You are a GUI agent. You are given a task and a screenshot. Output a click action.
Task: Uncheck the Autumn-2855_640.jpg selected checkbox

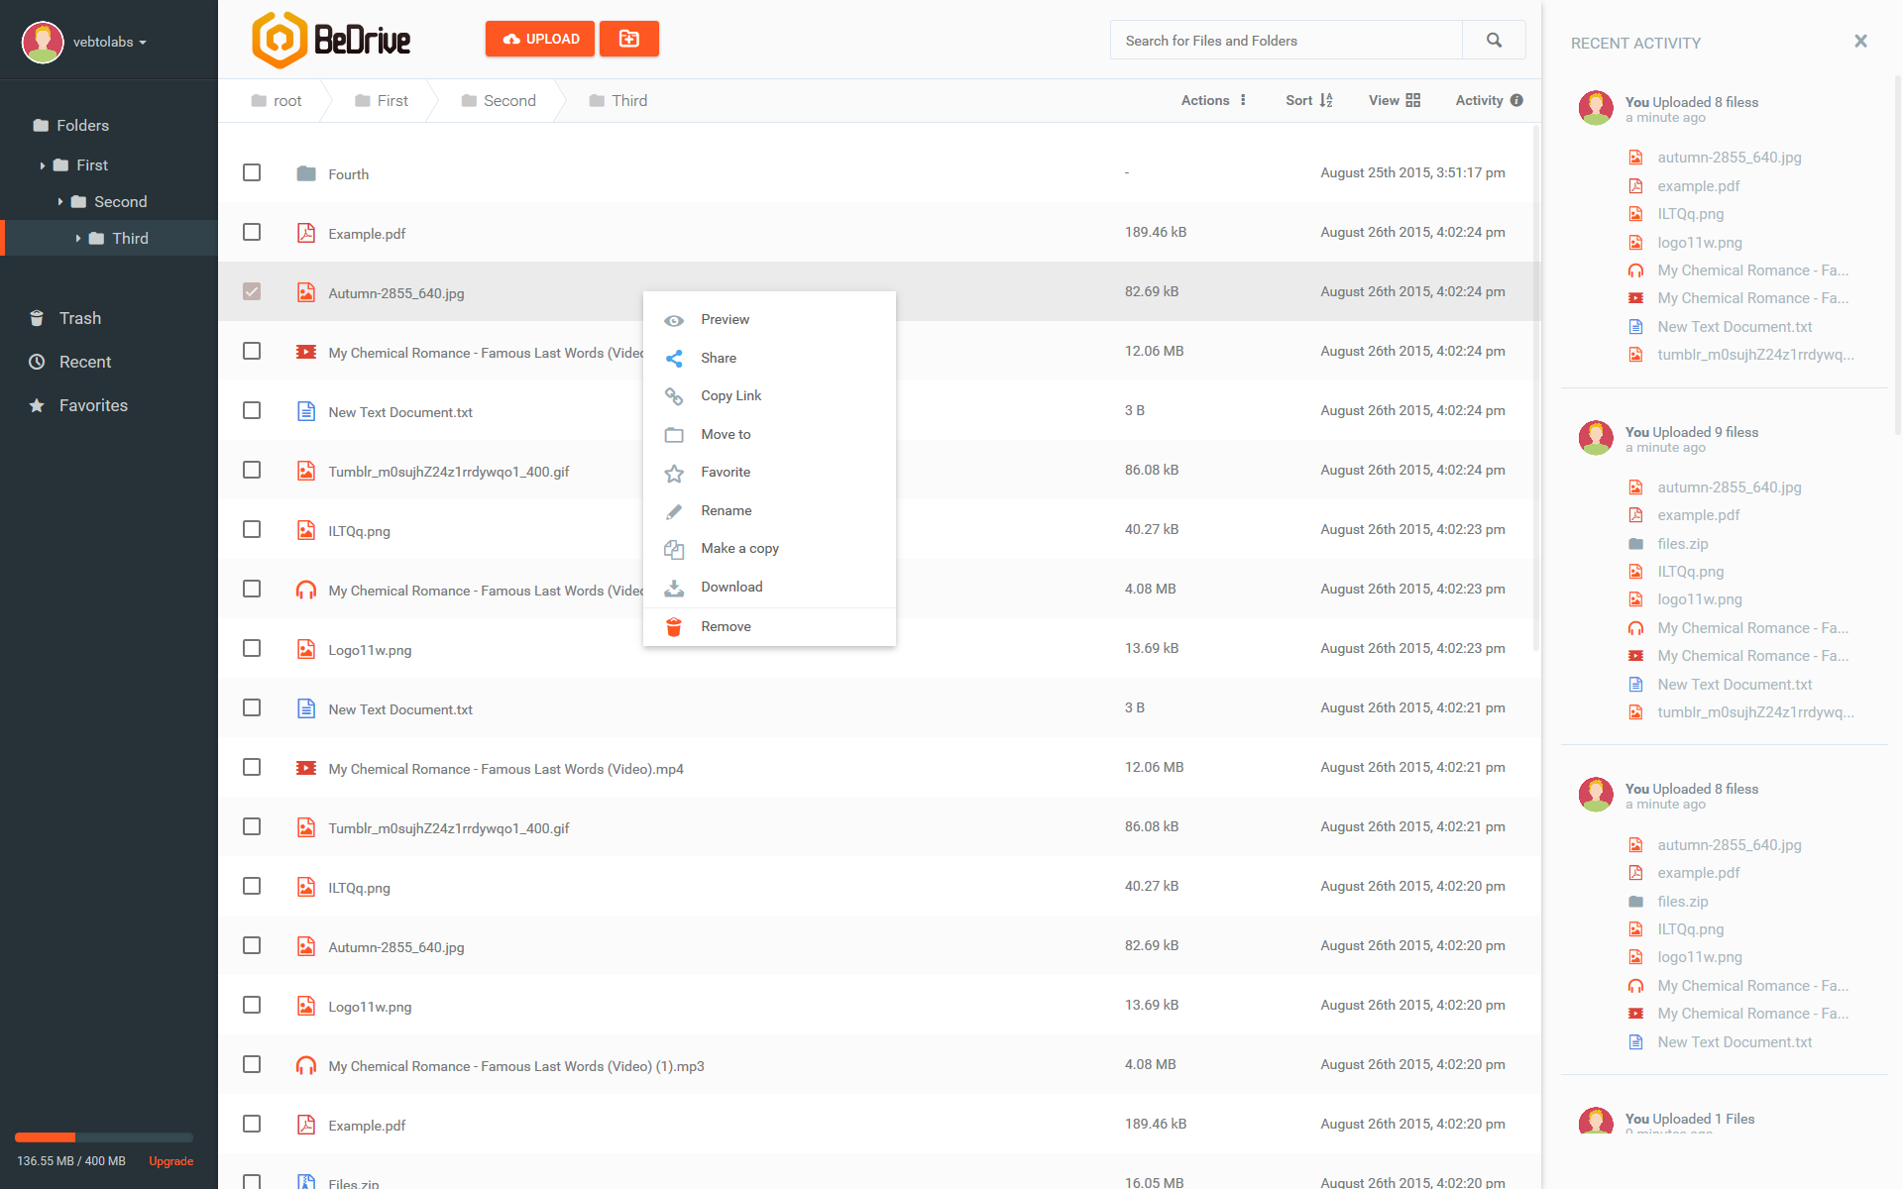pos(252,291)
